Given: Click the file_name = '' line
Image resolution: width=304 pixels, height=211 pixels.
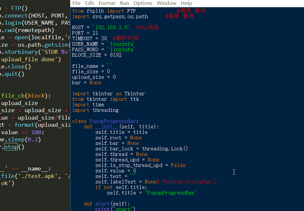Looking at the screenshot, I should [92, 66].
